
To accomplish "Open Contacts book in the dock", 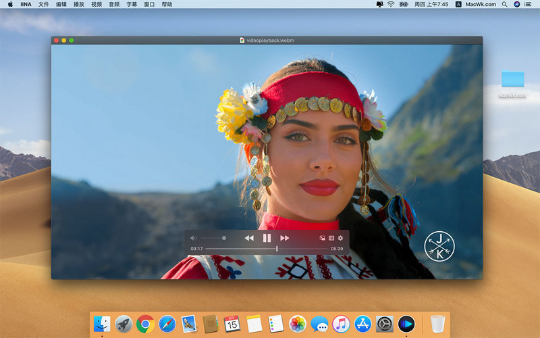I will pyautogui.click(x=211, y=324).
